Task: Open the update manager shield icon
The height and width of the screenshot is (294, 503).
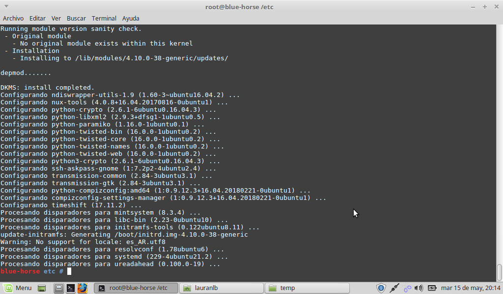Action: pyautogui.click(x=381, y=288)
